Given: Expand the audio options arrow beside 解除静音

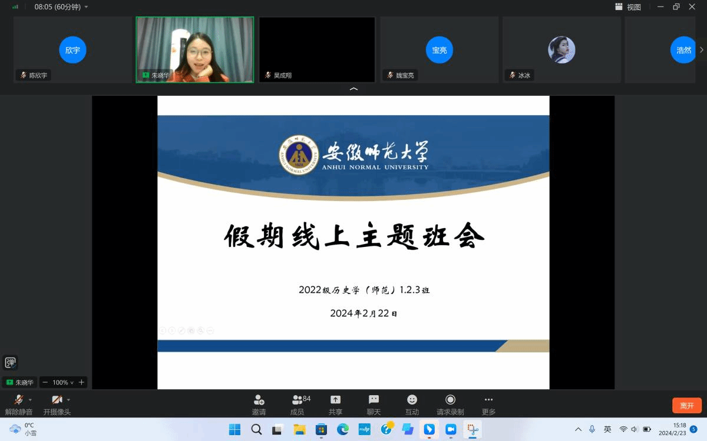Looking at the screenshot, I should point(30,400).
